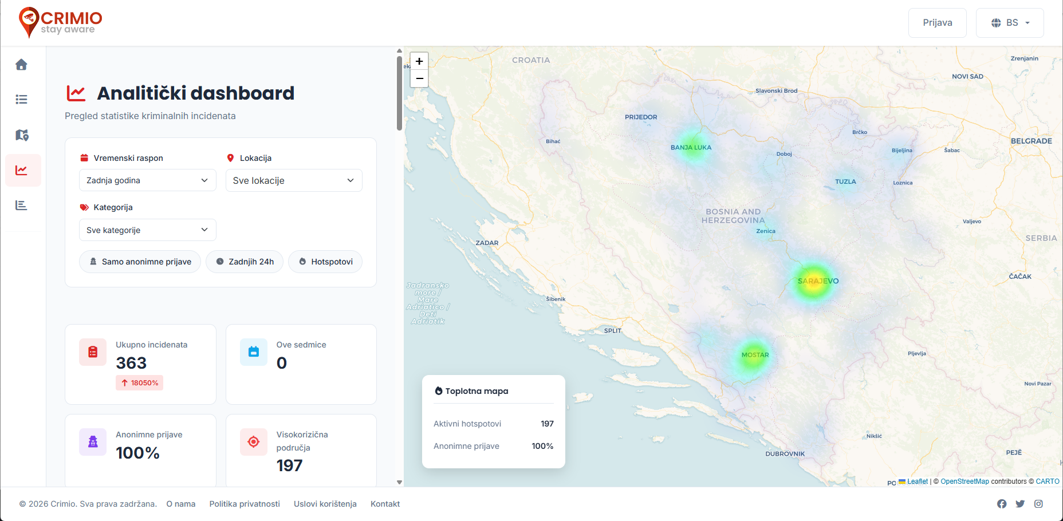This screenshot has width=1063, height=521.
Task: Open the Twitter icon in footer
Action: (1020, 504)
